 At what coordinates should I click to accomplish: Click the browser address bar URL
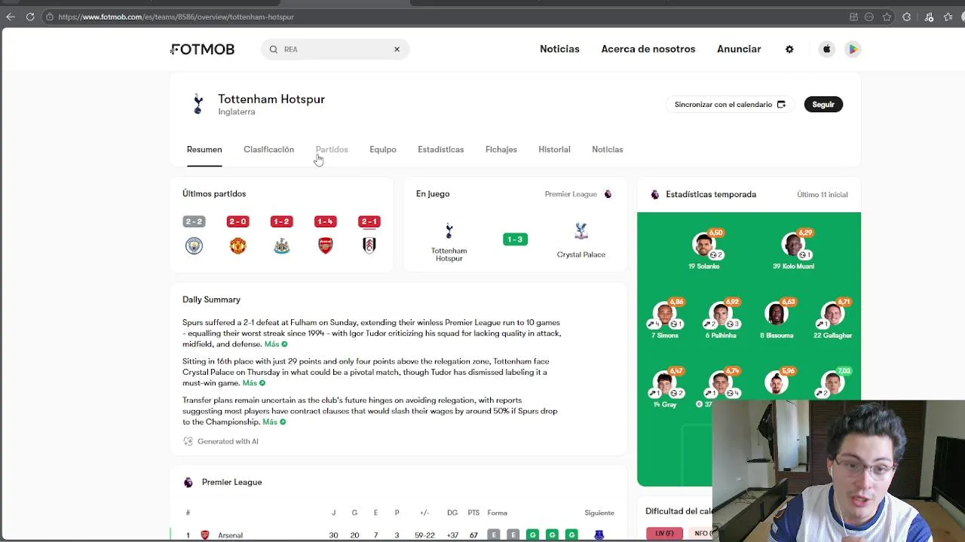click(176, 17)
